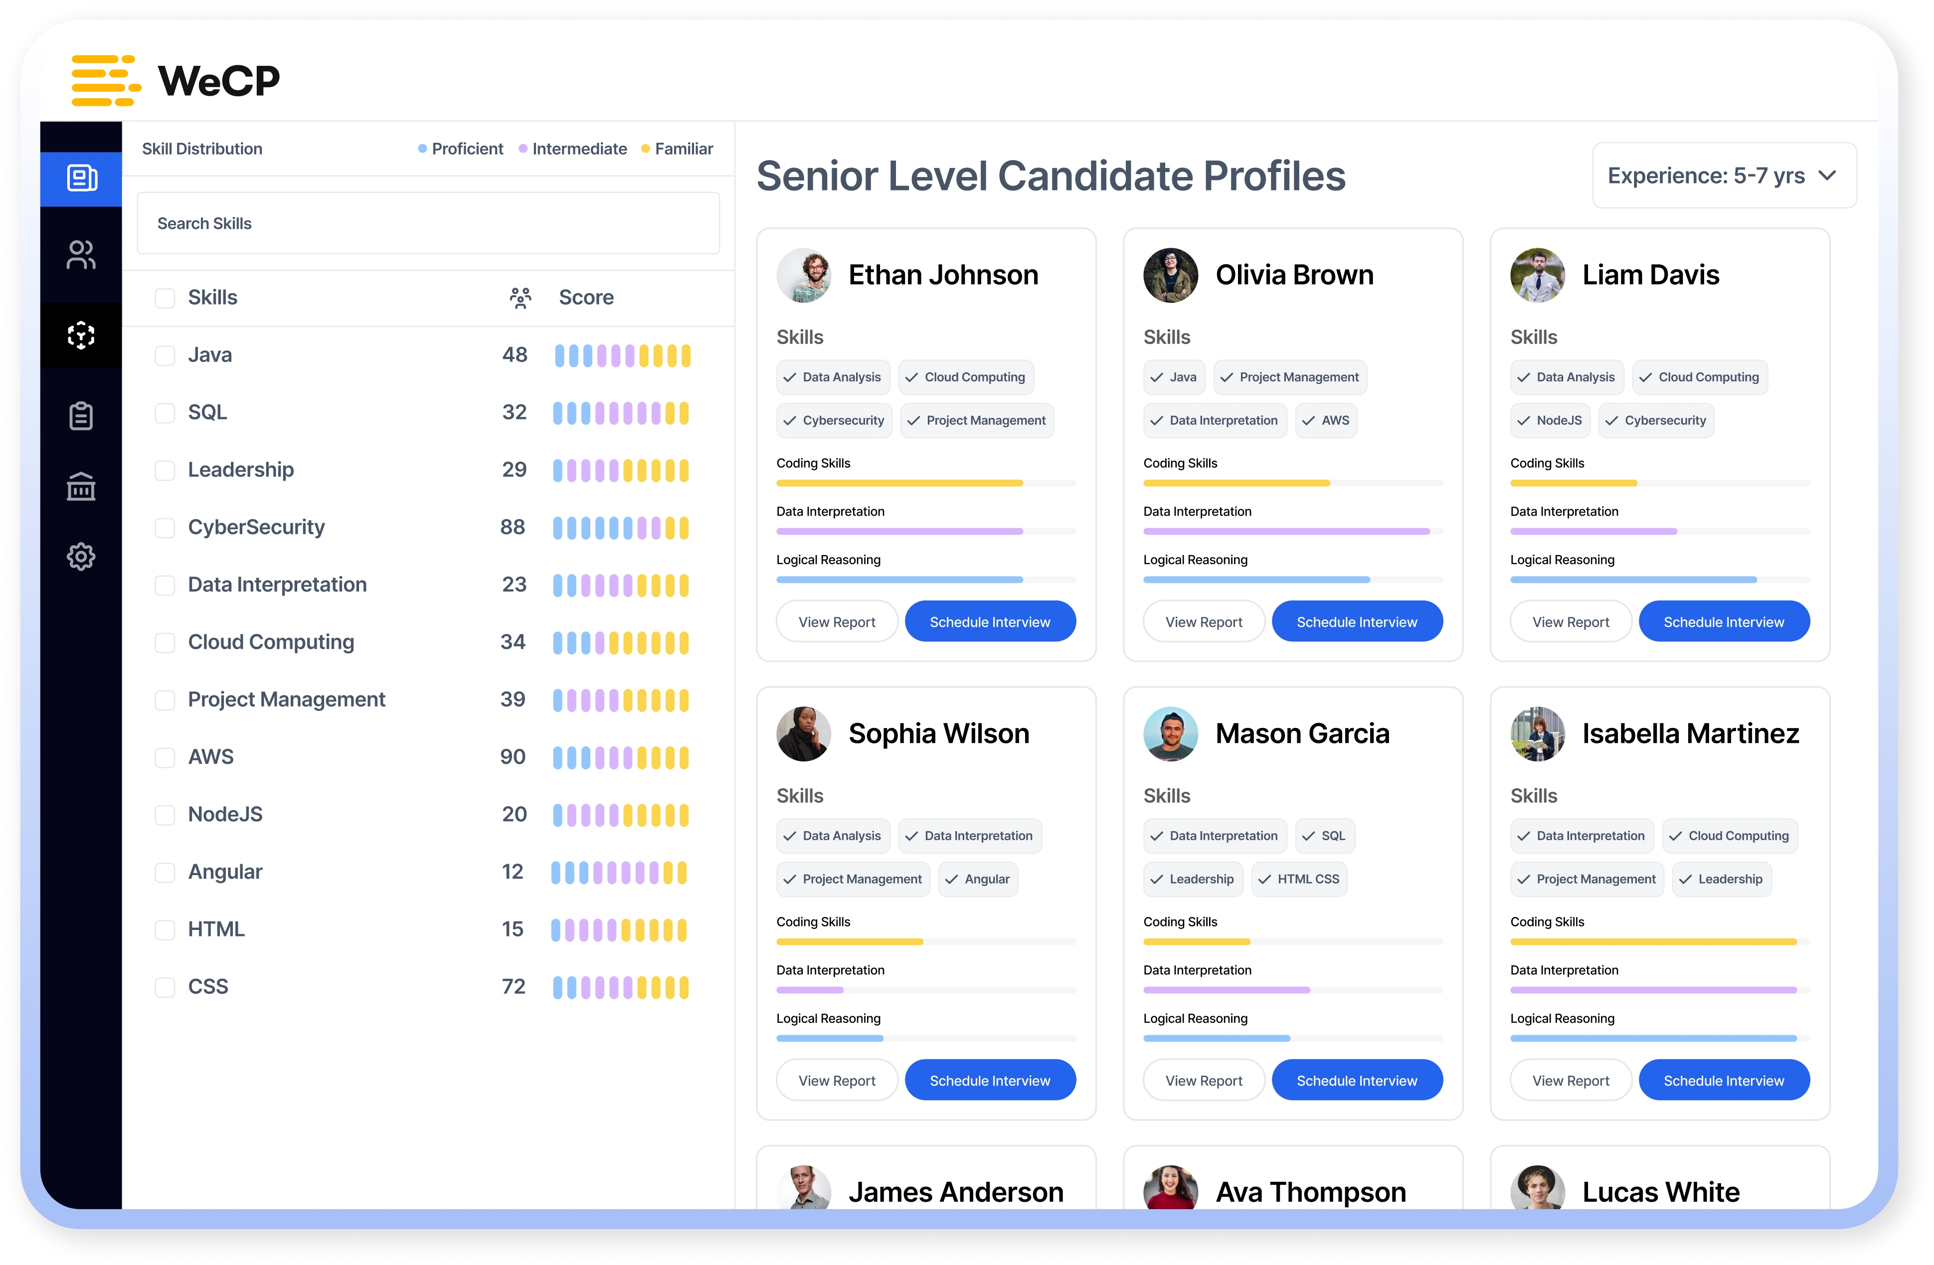Click the CyberSecurity score value 88
The image size is (1934, 1265).
(513, 527)
